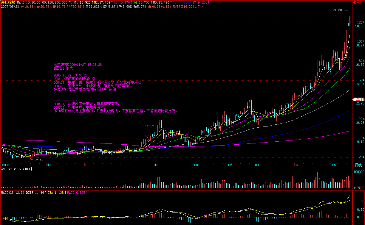This screenshot has width=365, height=225.
Task: Click the 21.20 high price label
Action: pos(337,10)
